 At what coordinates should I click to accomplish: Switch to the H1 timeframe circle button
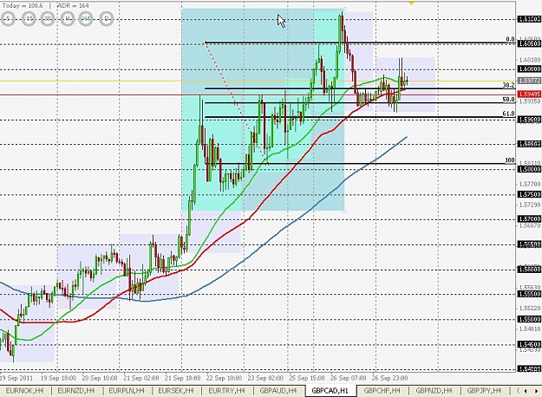(67, 18)
